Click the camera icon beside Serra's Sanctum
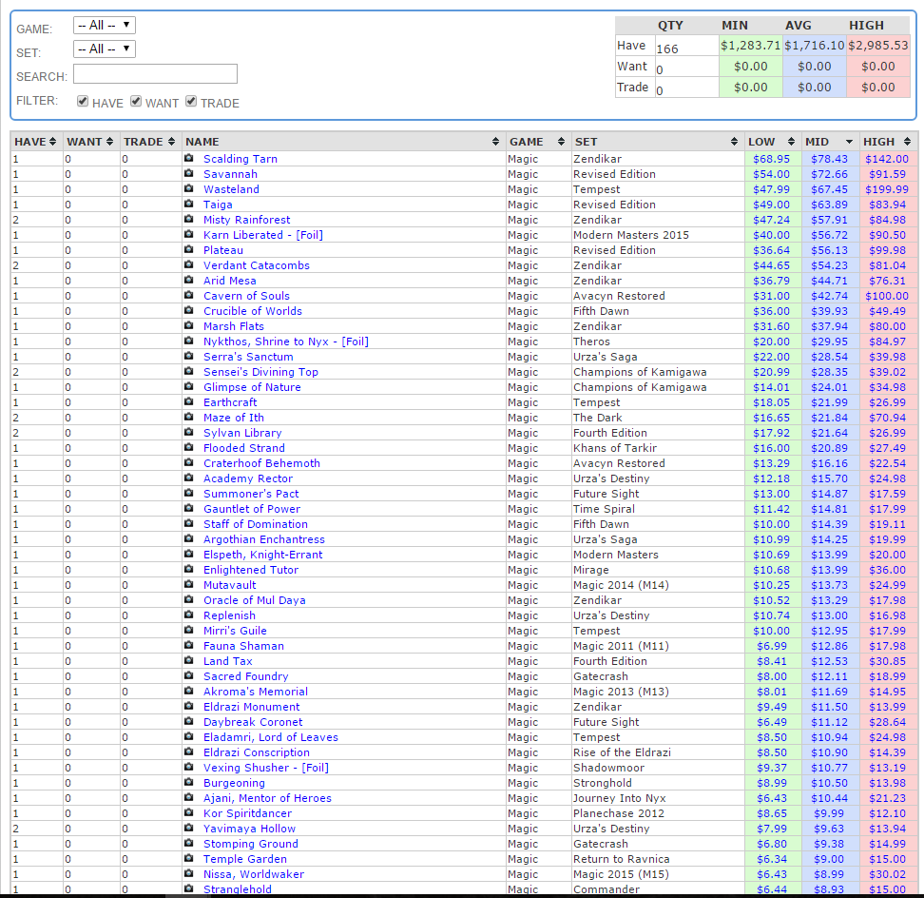This screenshot has height=898, width=924. click(188, 356)
